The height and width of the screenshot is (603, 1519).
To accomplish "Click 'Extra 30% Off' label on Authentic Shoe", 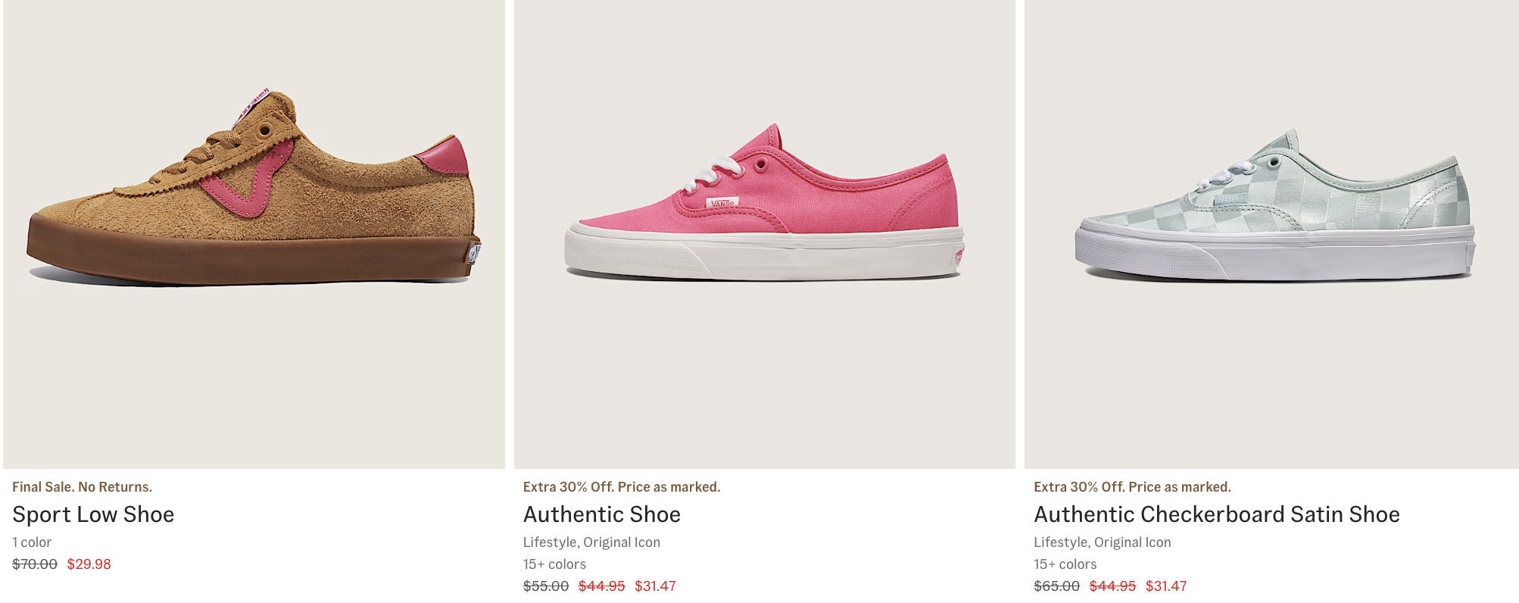I will [621, 487].
